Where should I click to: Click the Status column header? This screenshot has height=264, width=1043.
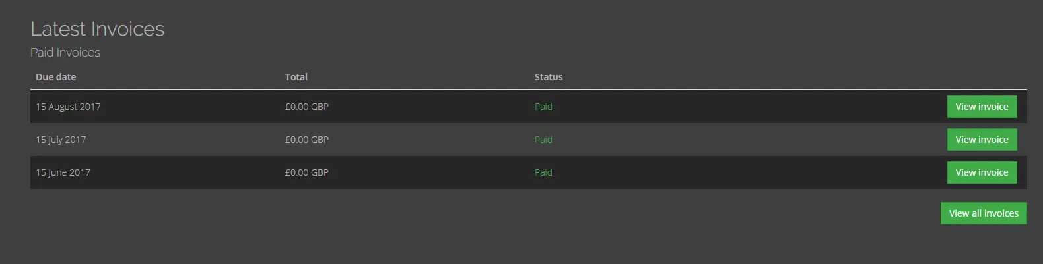[549, 77]
